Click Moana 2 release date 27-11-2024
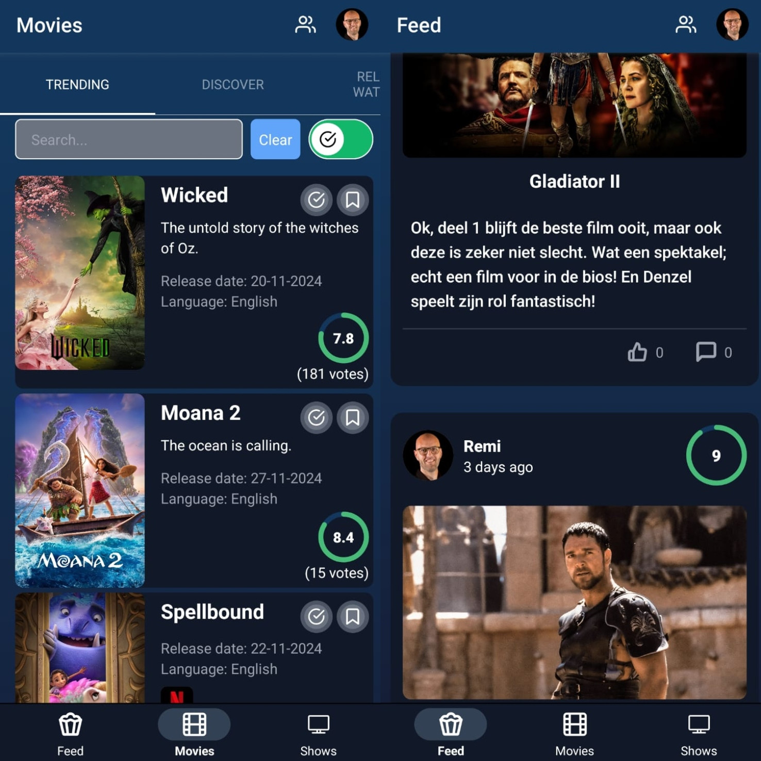 [x=241, y=478]
